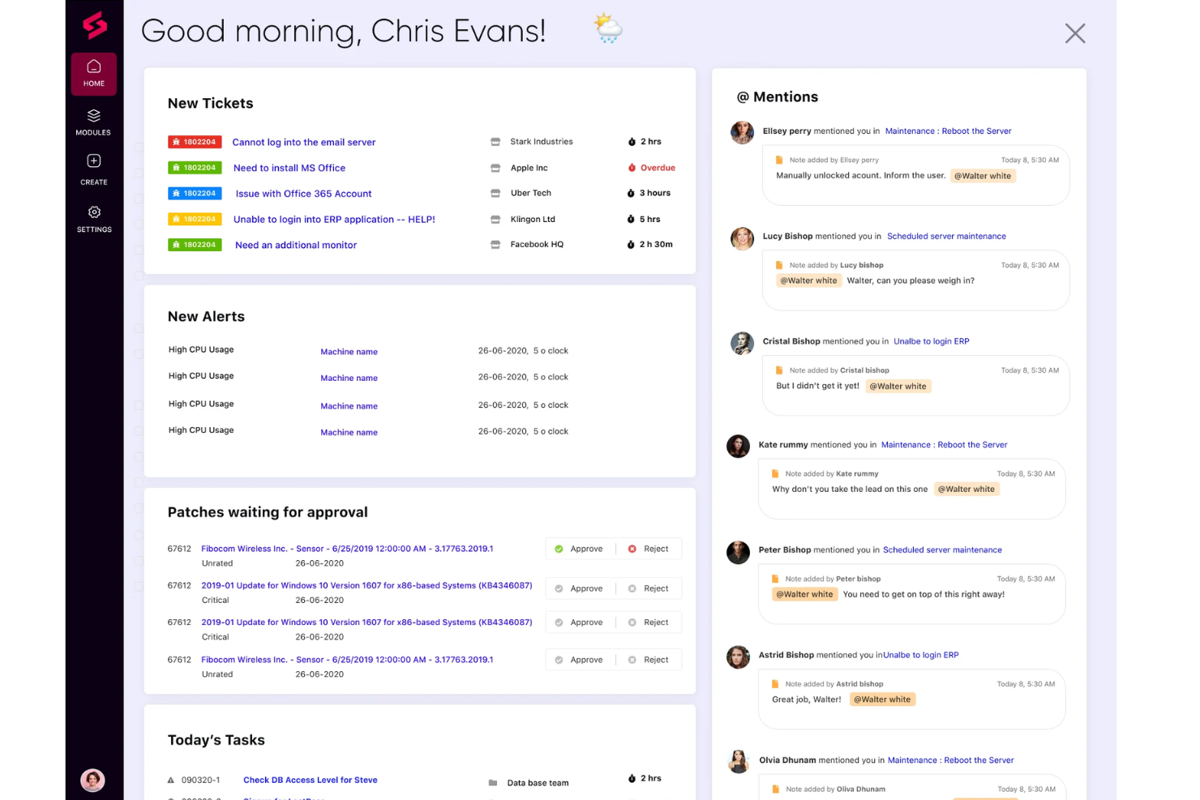Reject the first Fibocom Wireless patch
The image size is (1200, 800).
point(649,549)
